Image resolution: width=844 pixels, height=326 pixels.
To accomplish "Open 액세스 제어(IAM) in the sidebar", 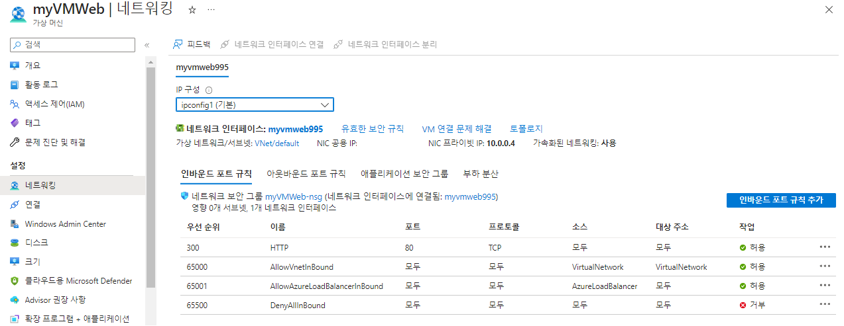I will click(x=54, y=104).
